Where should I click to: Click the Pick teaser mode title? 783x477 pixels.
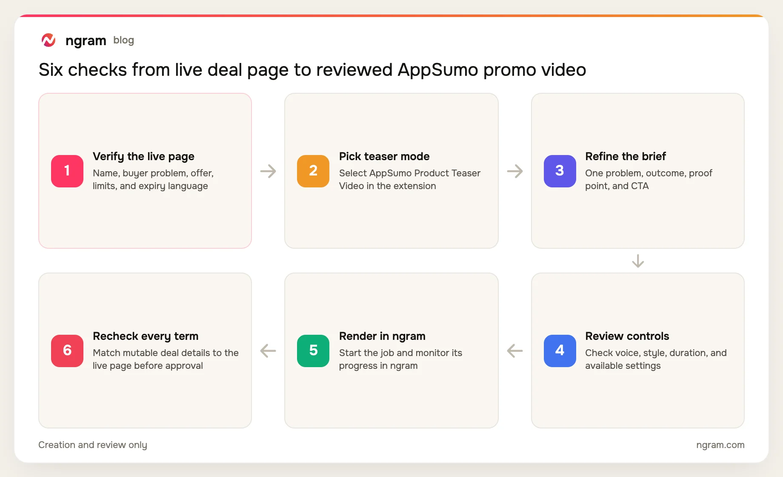(x=384, y=156)
